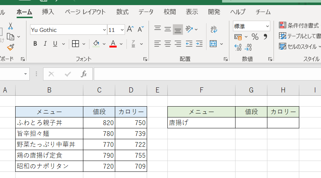Decrease indent icon

point(189,44)
